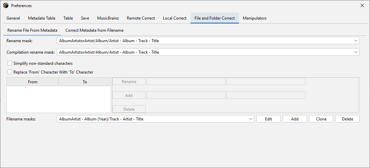
Task: Open the Remote Correct tab
Action: click(x=141, y=18)
